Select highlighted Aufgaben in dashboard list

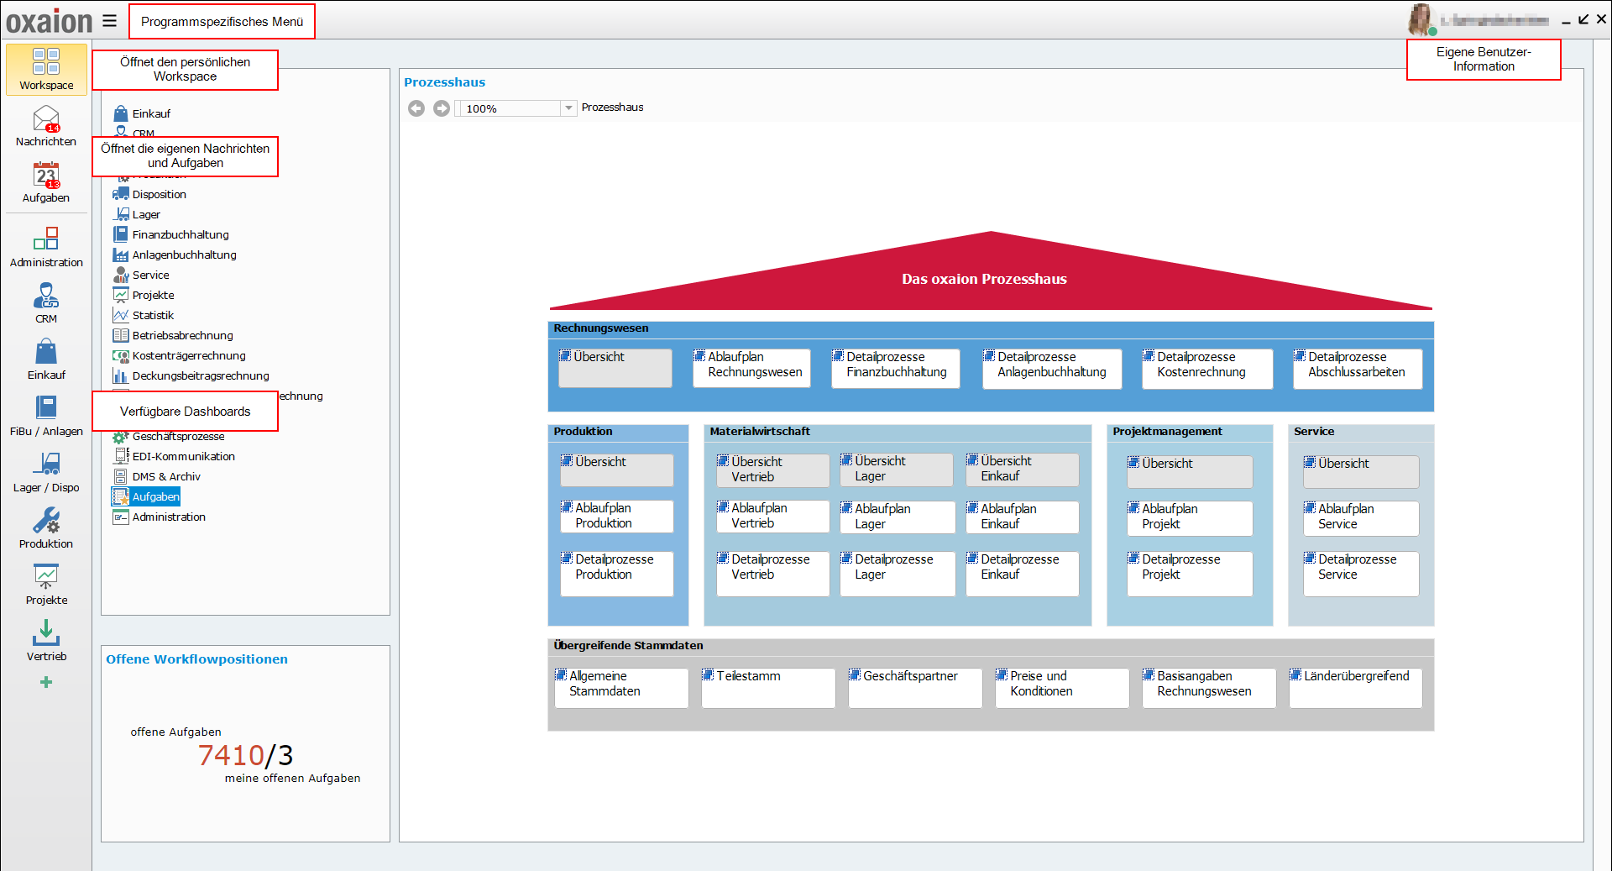pos(146,496)
